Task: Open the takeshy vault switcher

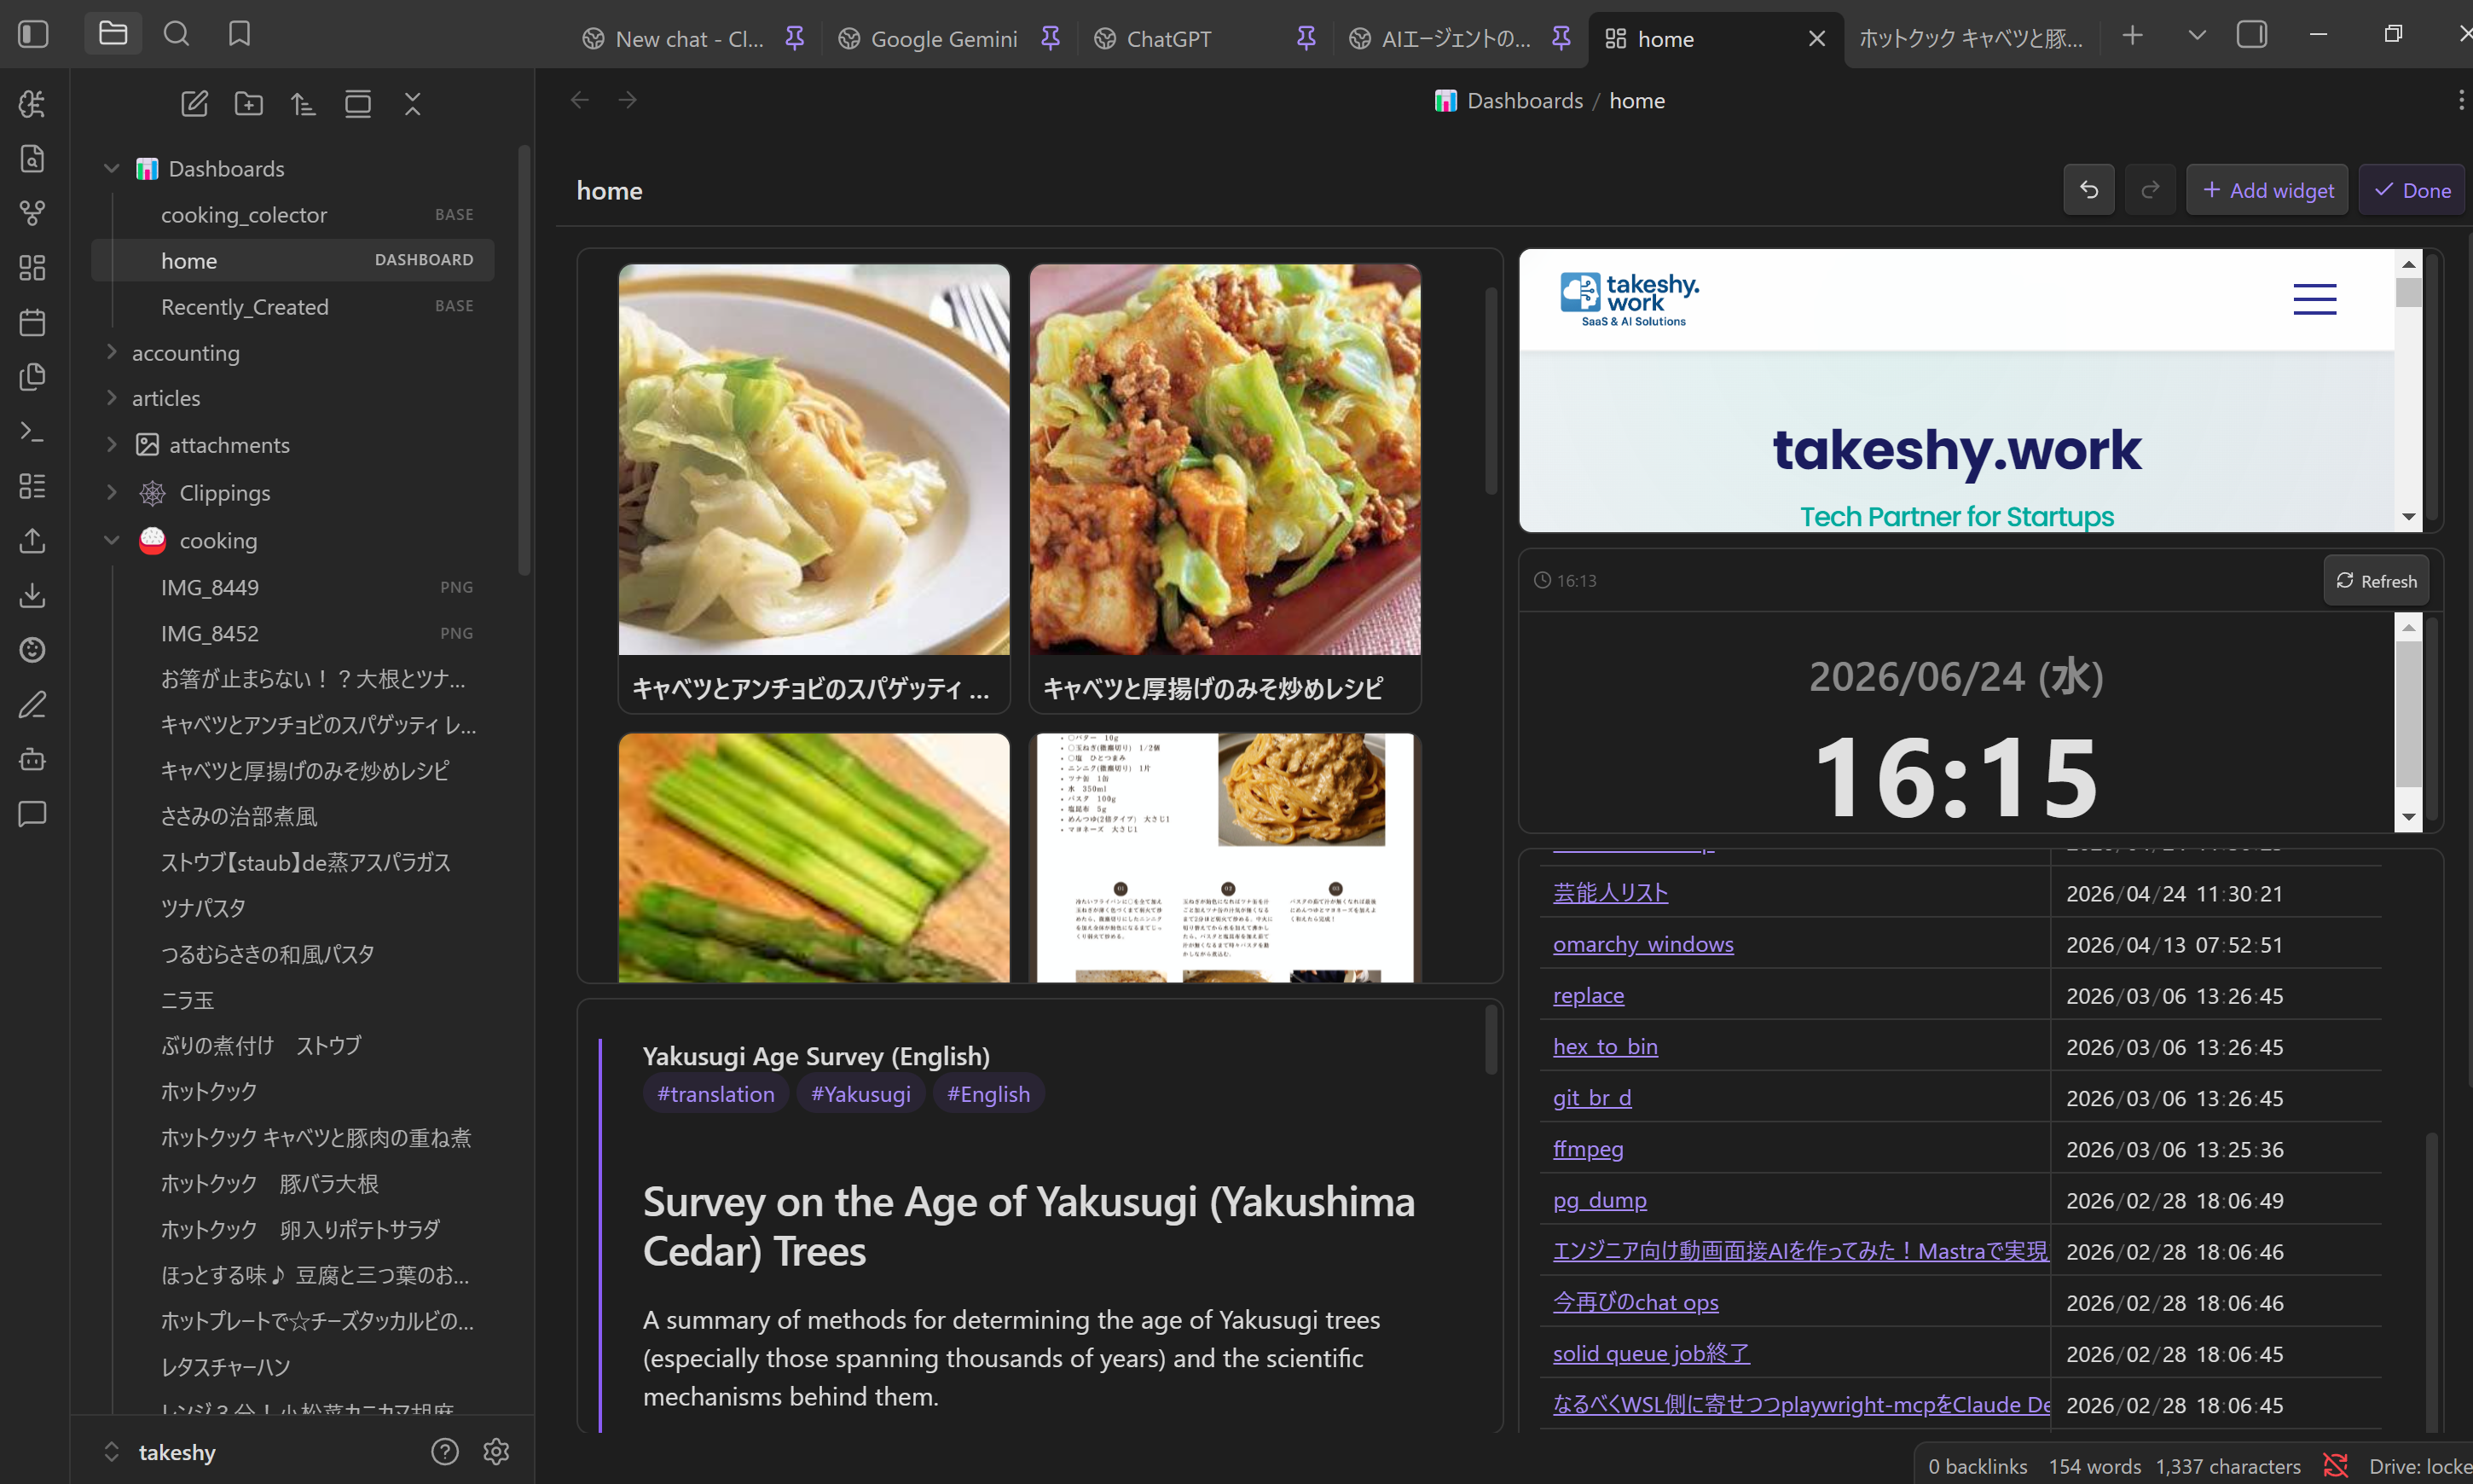Action: click(160, 1452)
